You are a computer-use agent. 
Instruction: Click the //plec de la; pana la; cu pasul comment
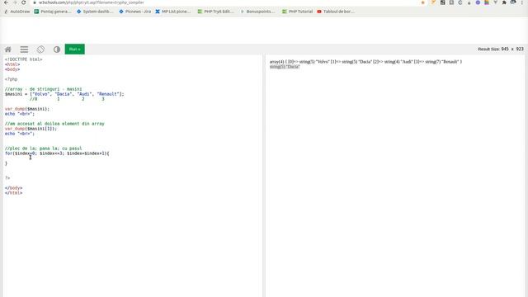43,148
